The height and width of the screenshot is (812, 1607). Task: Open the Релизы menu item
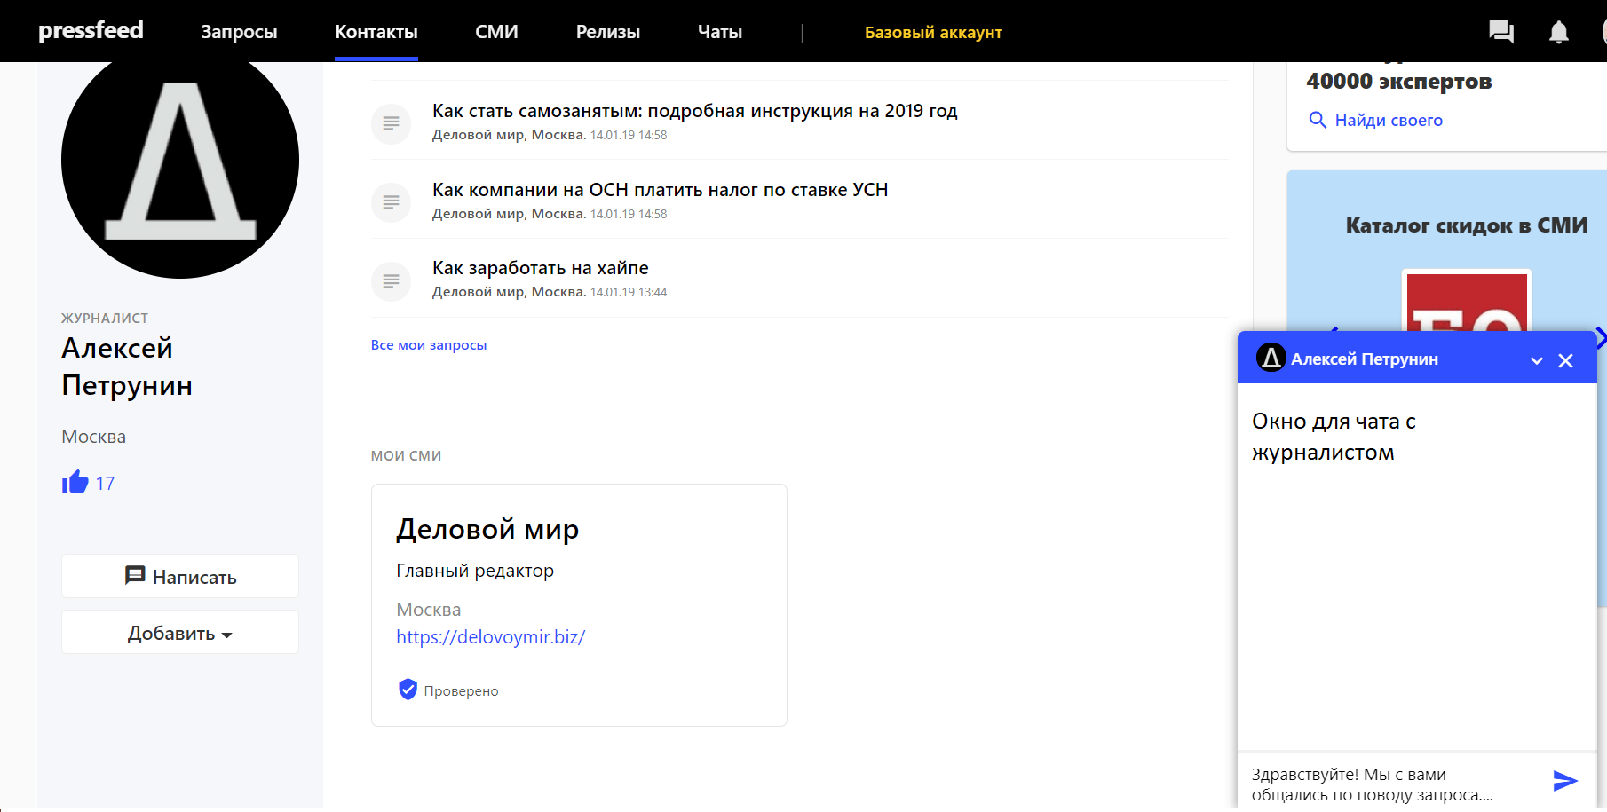tap(607, 32)
